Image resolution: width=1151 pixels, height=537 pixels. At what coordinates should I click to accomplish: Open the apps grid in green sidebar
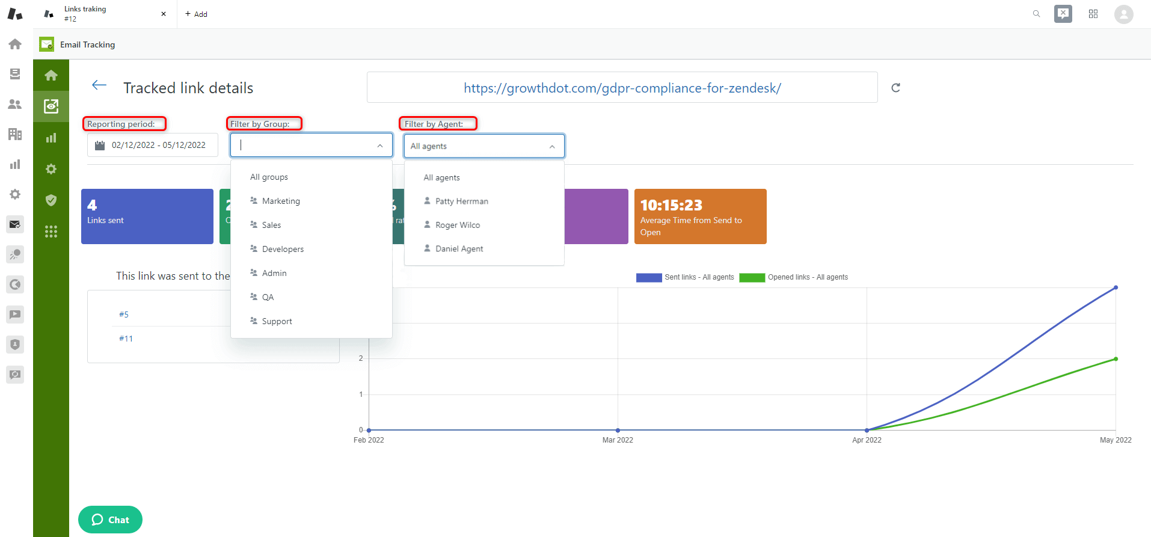[x=51, y=232]
